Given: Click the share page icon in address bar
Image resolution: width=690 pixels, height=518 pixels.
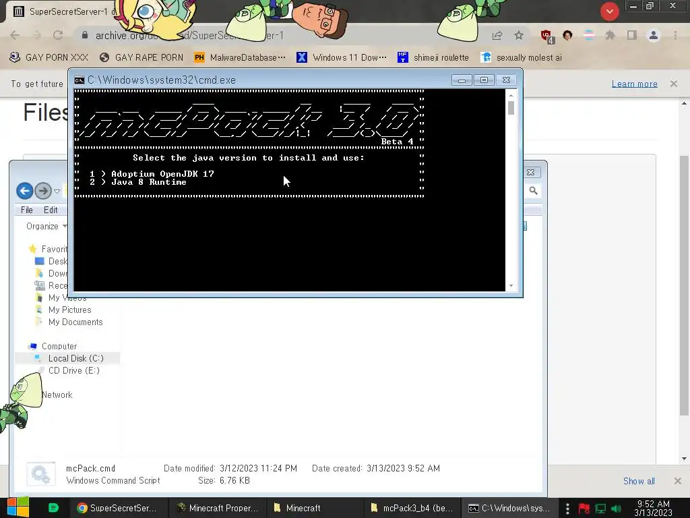Looking at the screenshot, I should coord(497,35).
